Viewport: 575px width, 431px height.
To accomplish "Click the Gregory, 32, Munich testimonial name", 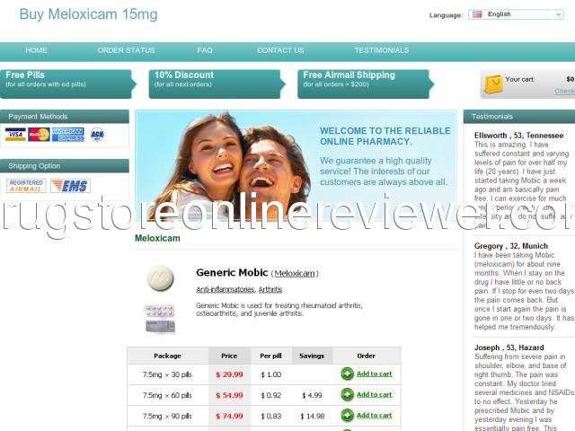I will [511, 246].
